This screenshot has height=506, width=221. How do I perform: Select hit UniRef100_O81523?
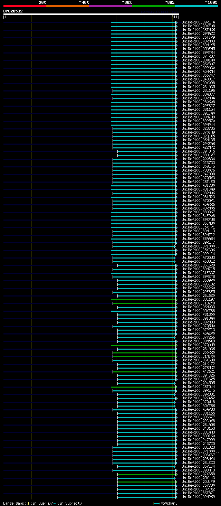(x=198, y=197)
